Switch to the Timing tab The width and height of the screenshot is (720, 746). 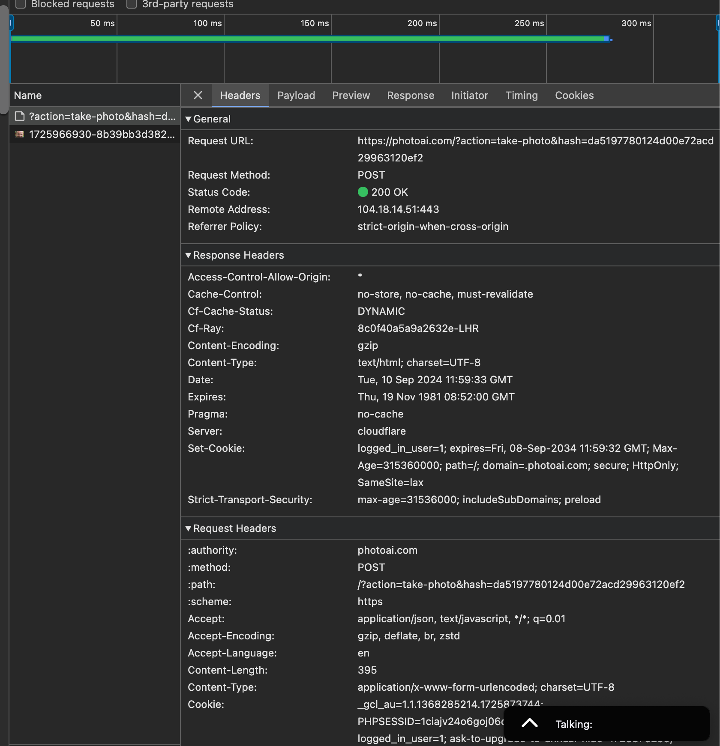coord(521,95)
